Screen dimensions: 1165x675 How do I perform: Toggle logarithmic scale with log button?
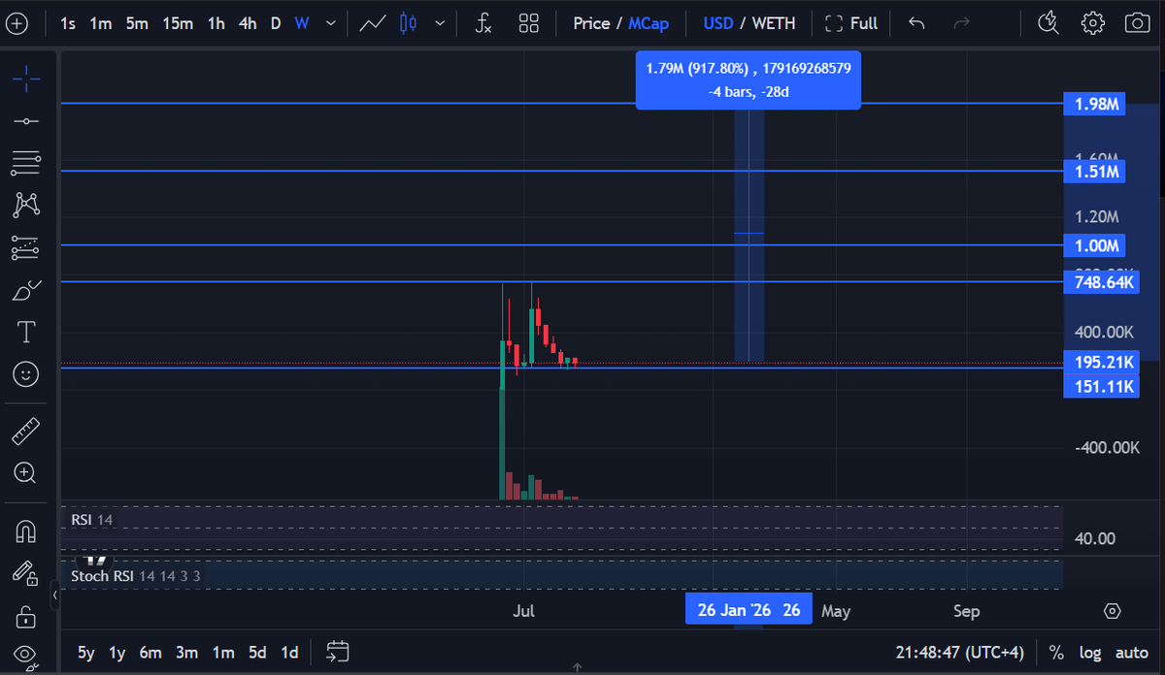click(1089, 653)
